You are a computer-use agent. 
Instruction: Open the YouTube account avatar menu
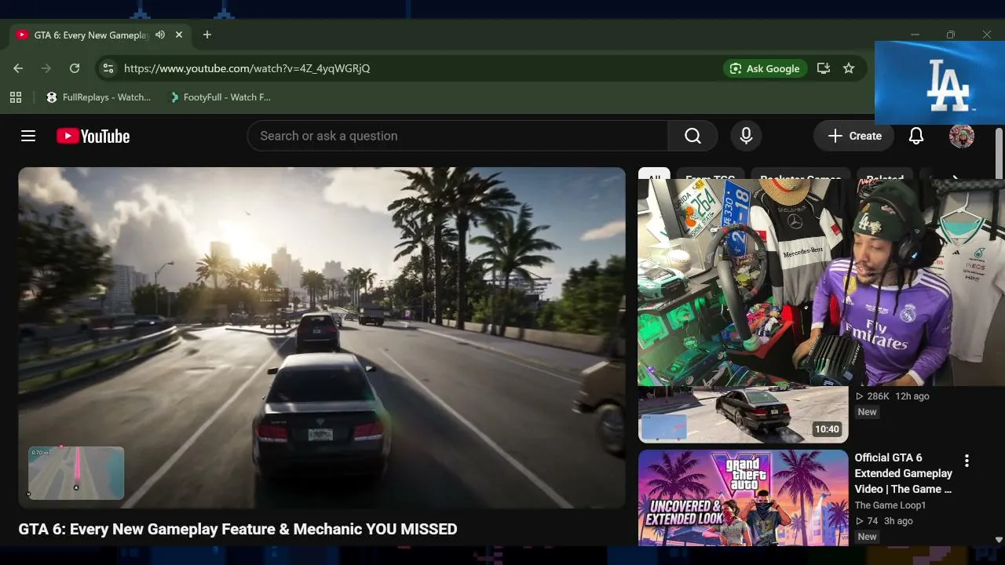(962, 136)
